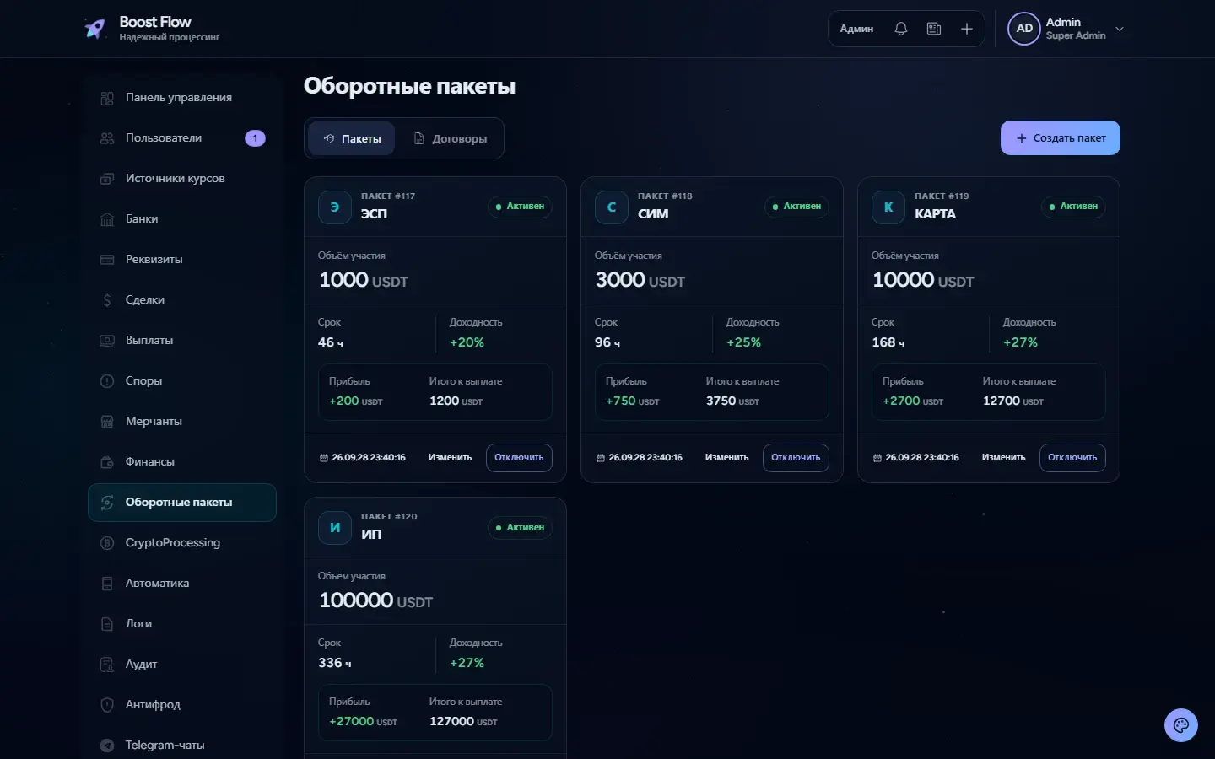Click the 100000 USDT volume value
Viewport: 1215px width, 759px height.
(x=375, y=600)
